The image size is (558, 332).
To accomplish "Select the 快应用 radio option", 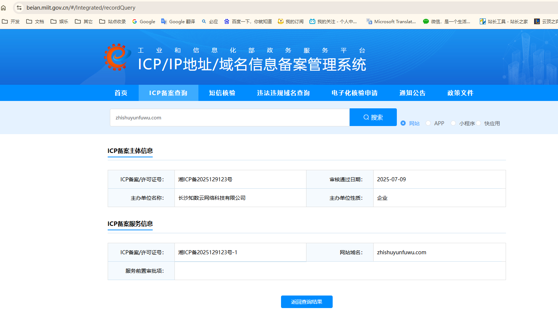I will click(x=478, y=123).
